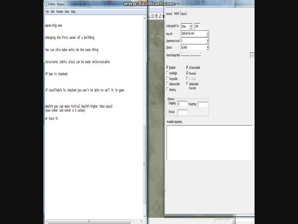Viewport: 298px width, 224px height.
Task: Click Notepad scroll right arrow
Action: pyautogui.click(x=141, y=222)
